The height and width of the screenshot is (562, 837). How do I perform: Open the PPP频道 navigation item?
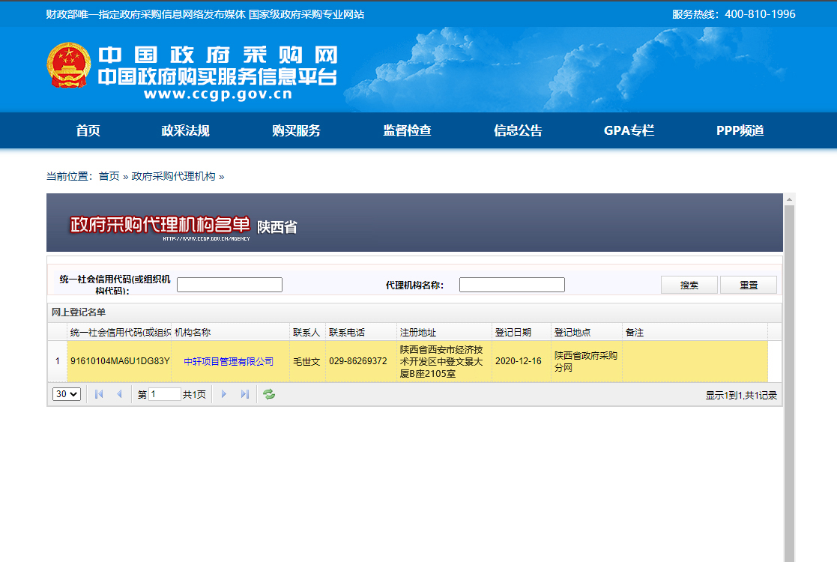pyautogui.click(x=740, y=130)
